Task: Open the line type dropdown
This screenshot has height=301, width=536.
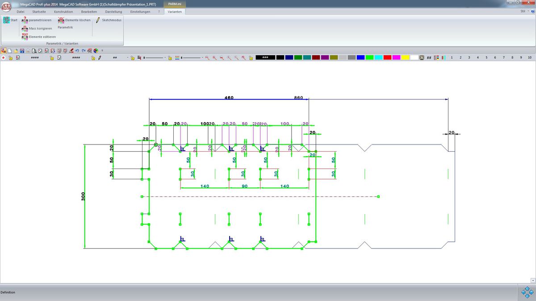Action: tap(165, 58)
